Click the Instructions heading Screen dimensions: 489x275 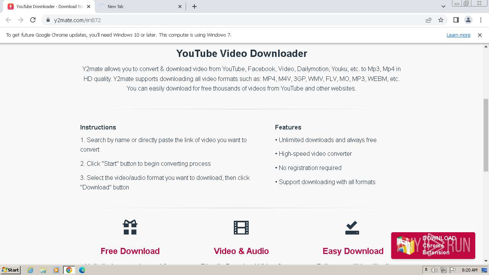[98, 127]
